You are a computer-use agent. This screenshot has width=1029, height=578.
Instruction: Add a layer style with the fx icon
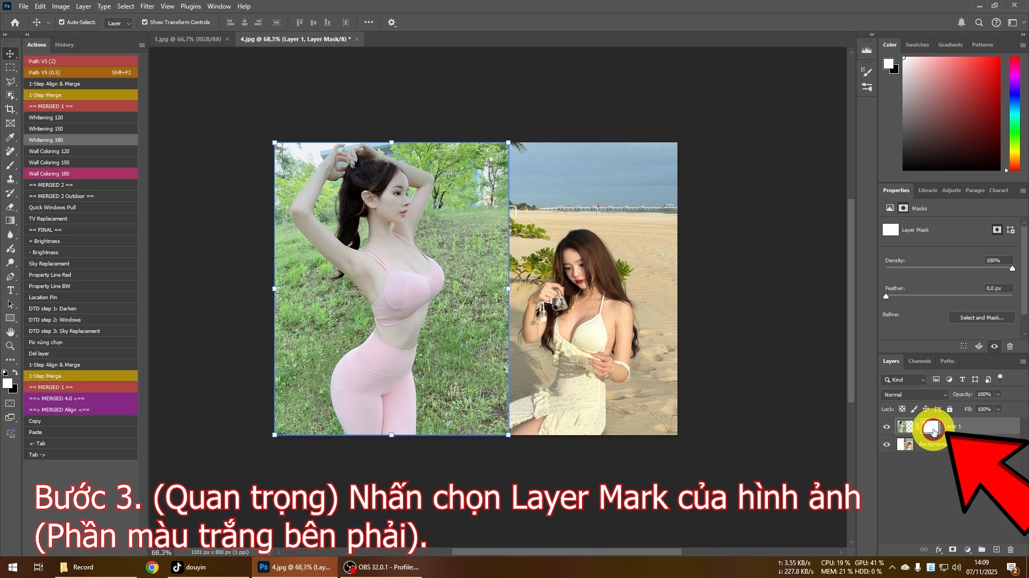click(x=939, y=550)
